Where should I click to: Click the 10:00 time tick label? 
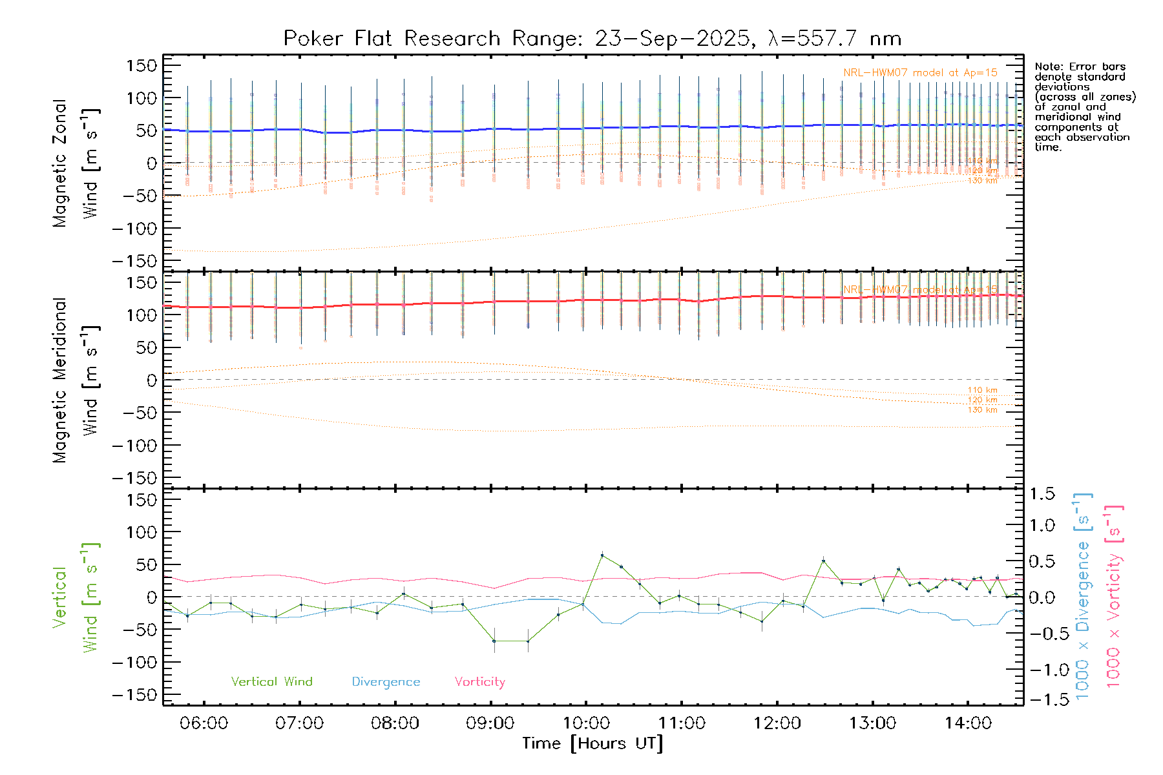(x=585, y=723)
